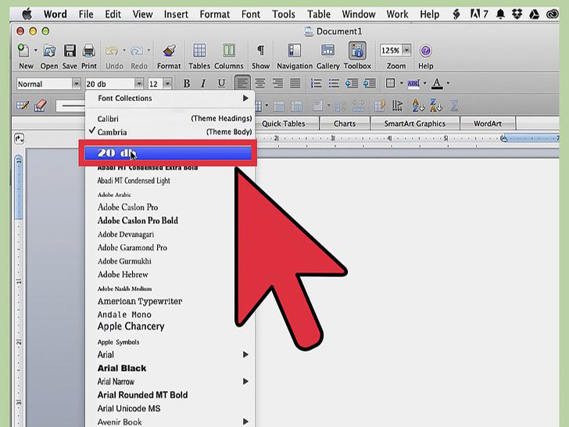Viewport: 569px width, 427px height.
Task: Select the 20 db font entry
Action: pyautogui.click(x=168, y=153)
